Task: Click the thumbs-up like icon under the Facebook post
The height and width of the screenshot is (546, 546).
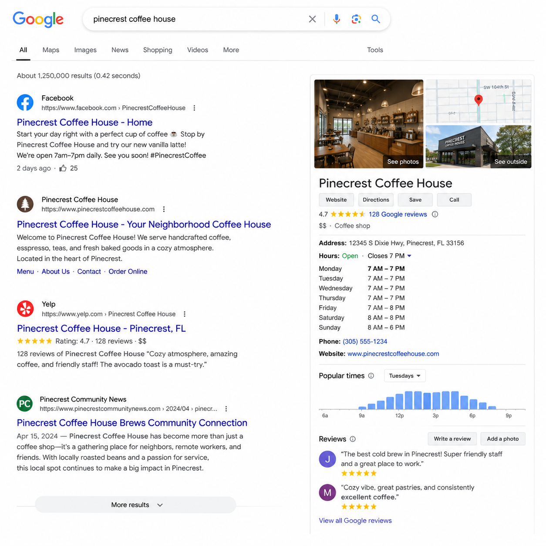Action: click(x=63, y=168)
